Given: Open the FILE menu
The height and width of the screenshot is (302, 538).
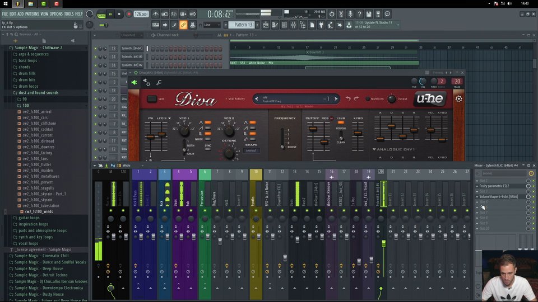Looking at the screenshot, I should tap(5, 14).
